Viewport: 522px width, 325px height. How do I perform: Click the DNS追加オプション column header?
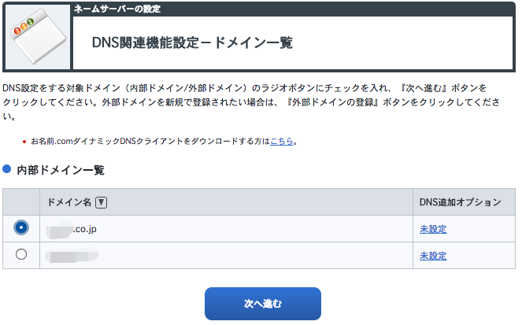(460, 202)
